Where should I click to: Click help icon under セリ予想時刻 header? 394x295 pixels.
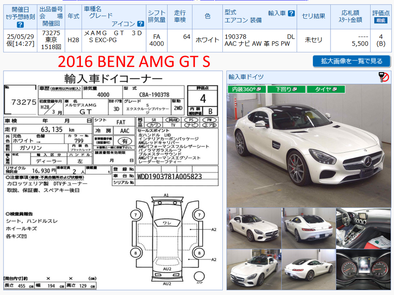tap(20, 25)
